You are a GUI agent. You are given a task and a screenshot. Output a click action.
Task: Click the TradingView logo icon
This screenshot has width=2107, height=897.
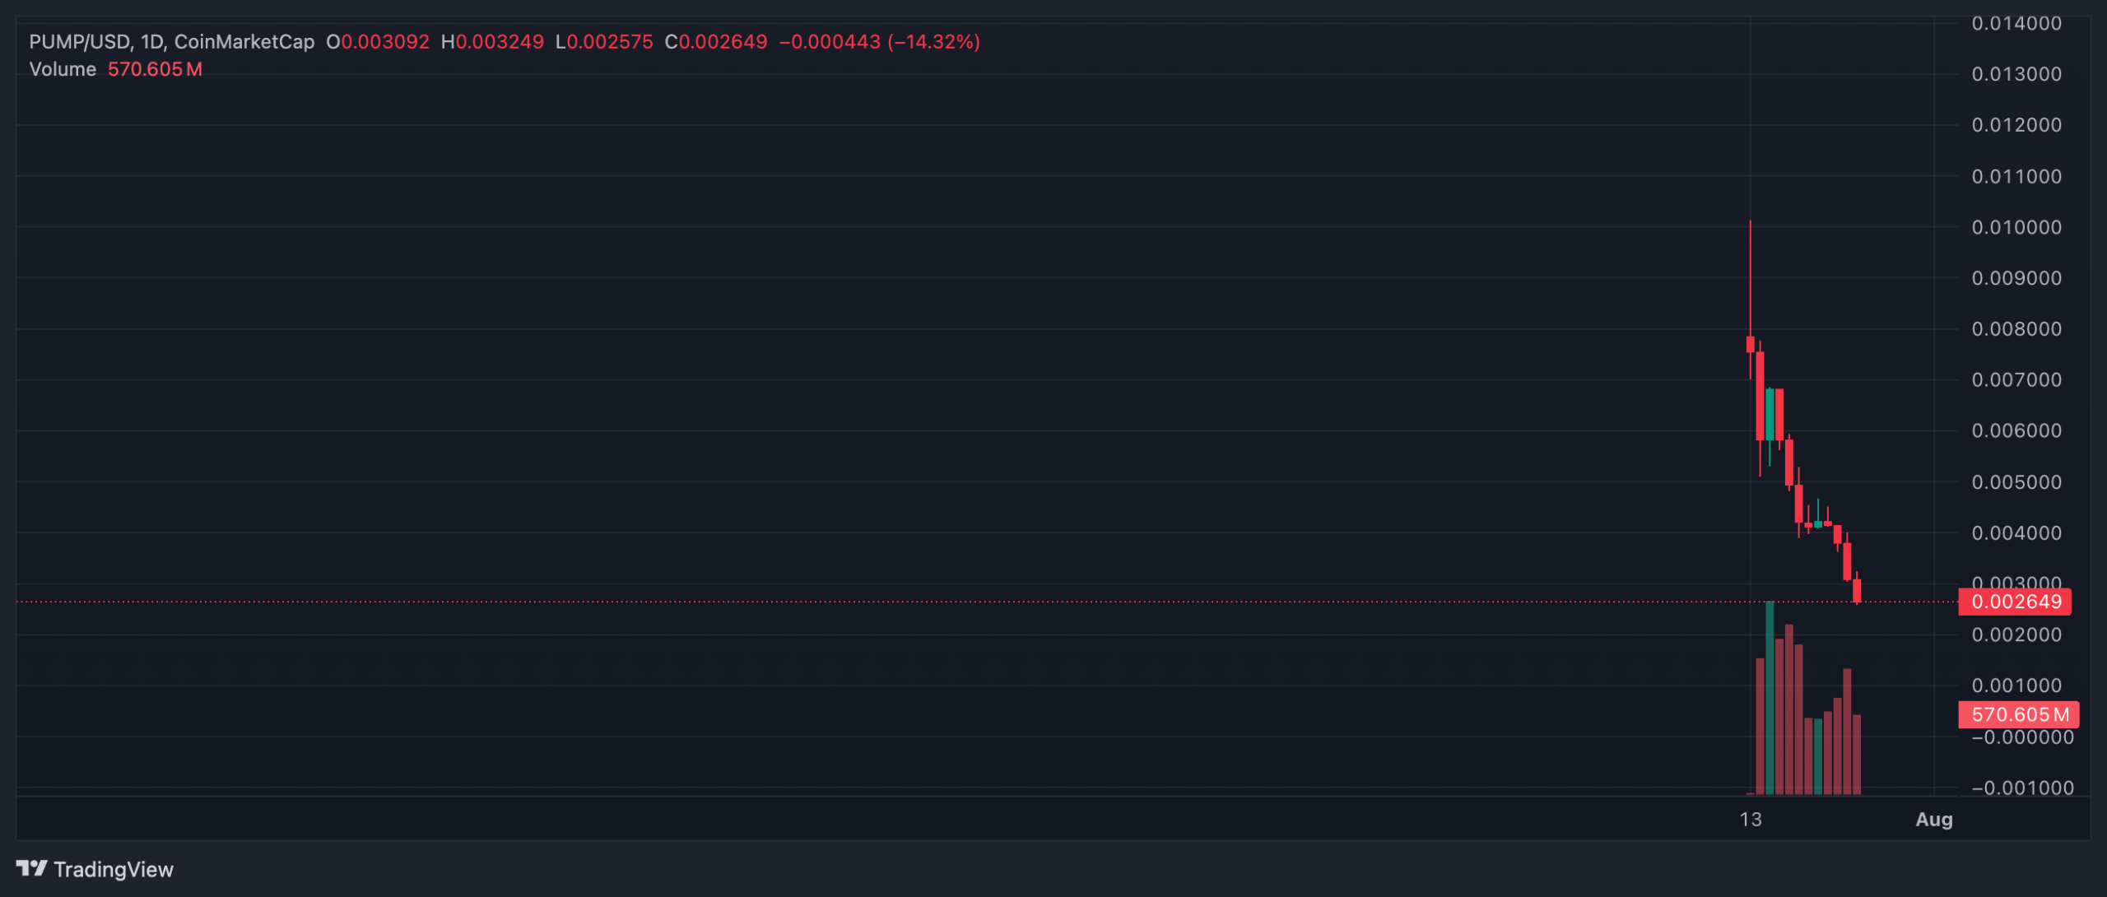click(31, 868)
